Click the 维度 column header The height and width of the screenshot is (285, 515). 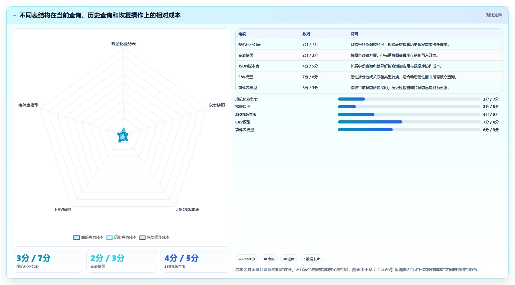(x=242, y=34)
